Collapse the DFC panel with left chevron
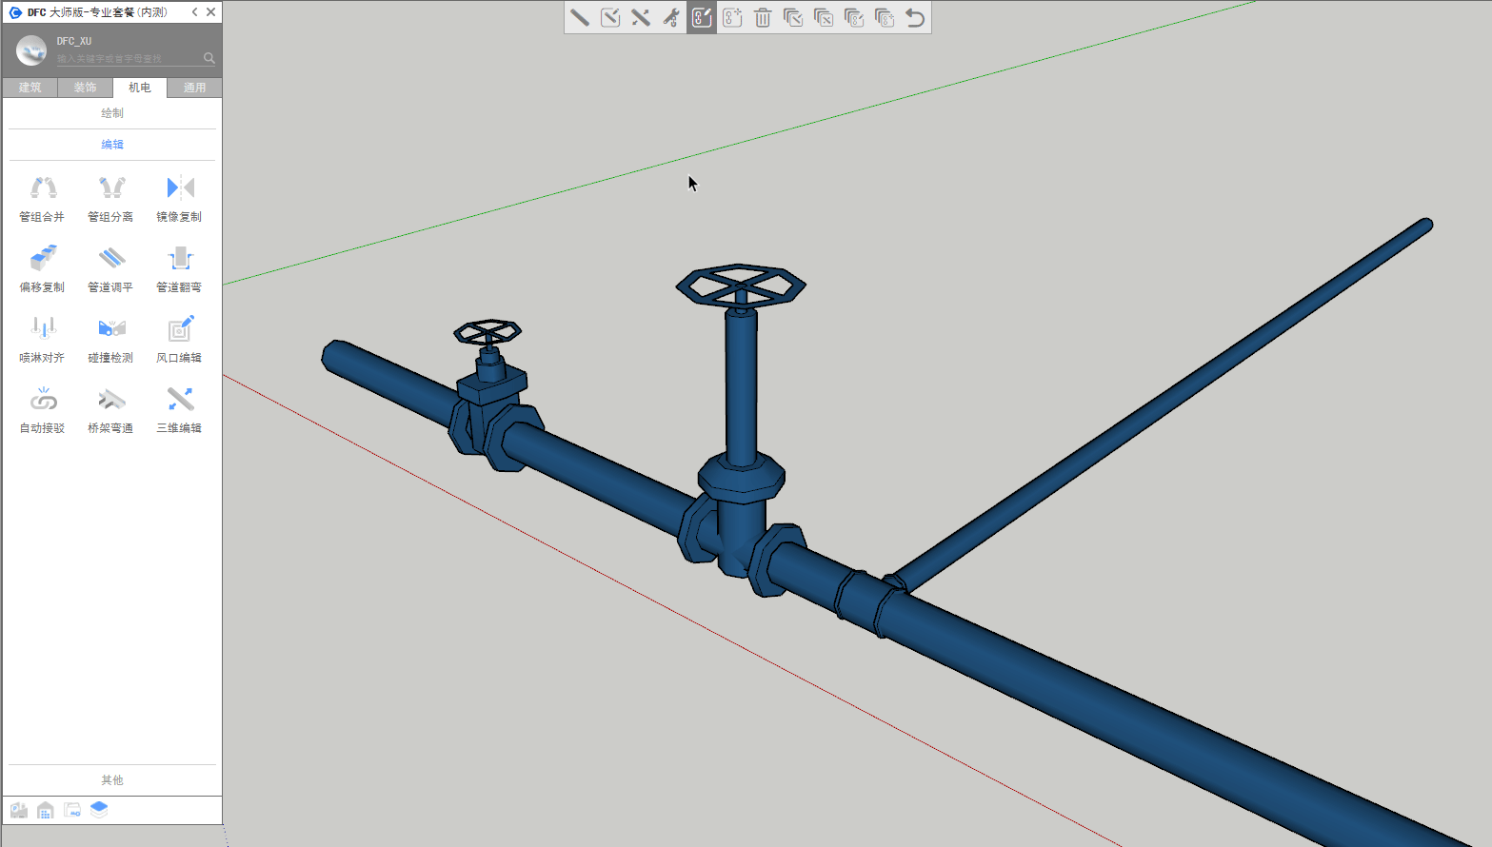 195,12
